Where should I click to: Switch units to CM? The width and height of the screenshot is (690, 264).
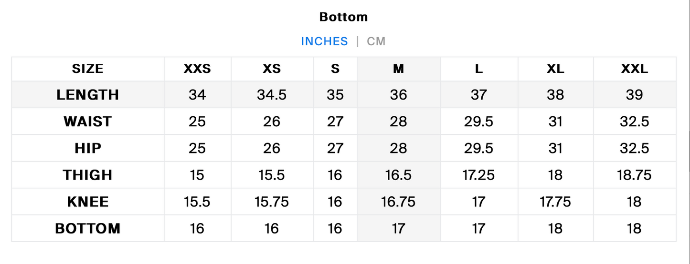[376, 41]
